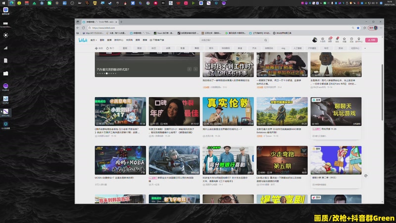This screenshot has height=223, width=396.
Task: Open the bilibili logo home link
Action: point(83,40)
